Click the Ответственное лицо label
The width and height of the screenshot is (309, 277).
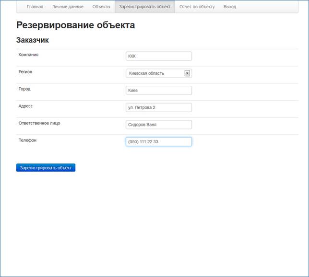(x=39, y=123)
